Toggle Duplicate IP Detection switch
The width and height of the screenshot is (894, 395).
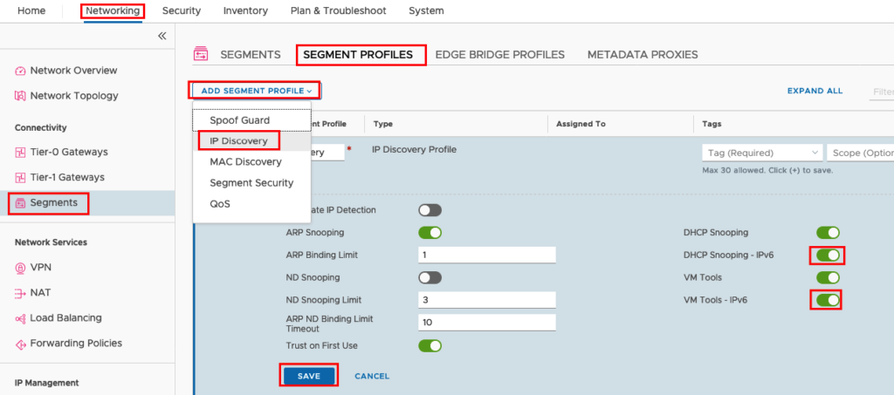430,210
